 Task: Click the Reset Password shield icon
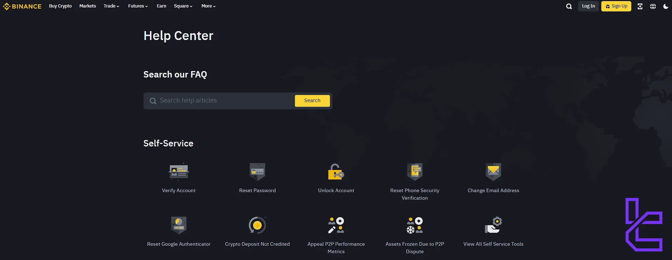(257, 172)
